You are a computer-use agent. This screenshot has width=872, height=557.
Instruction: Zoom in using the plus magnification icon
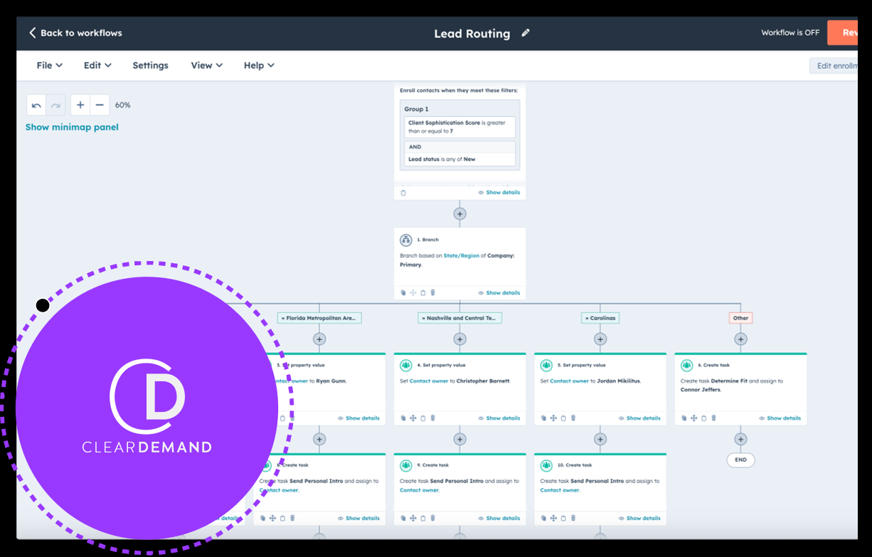[80, 105]
